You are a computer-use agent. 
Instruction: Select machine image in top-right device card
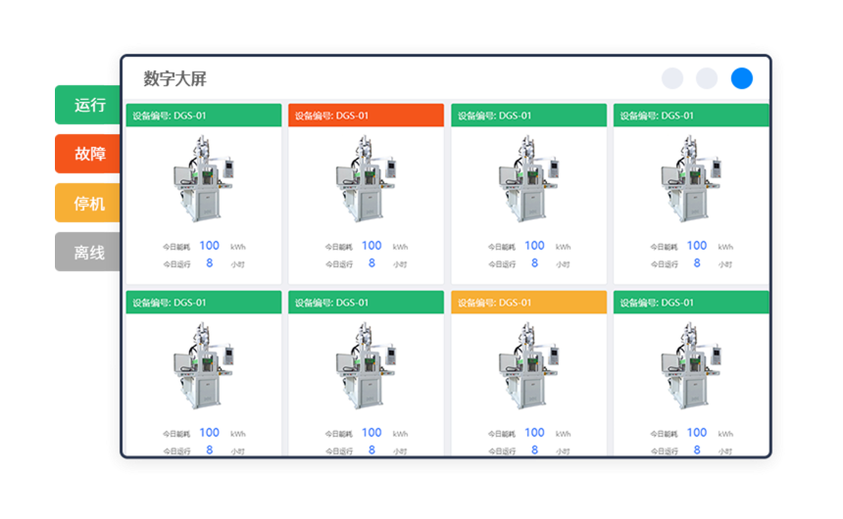(691, 178)
